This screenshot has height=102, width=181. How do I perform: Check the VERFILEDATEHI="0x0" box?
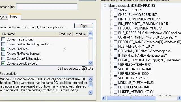click(115, 65)
